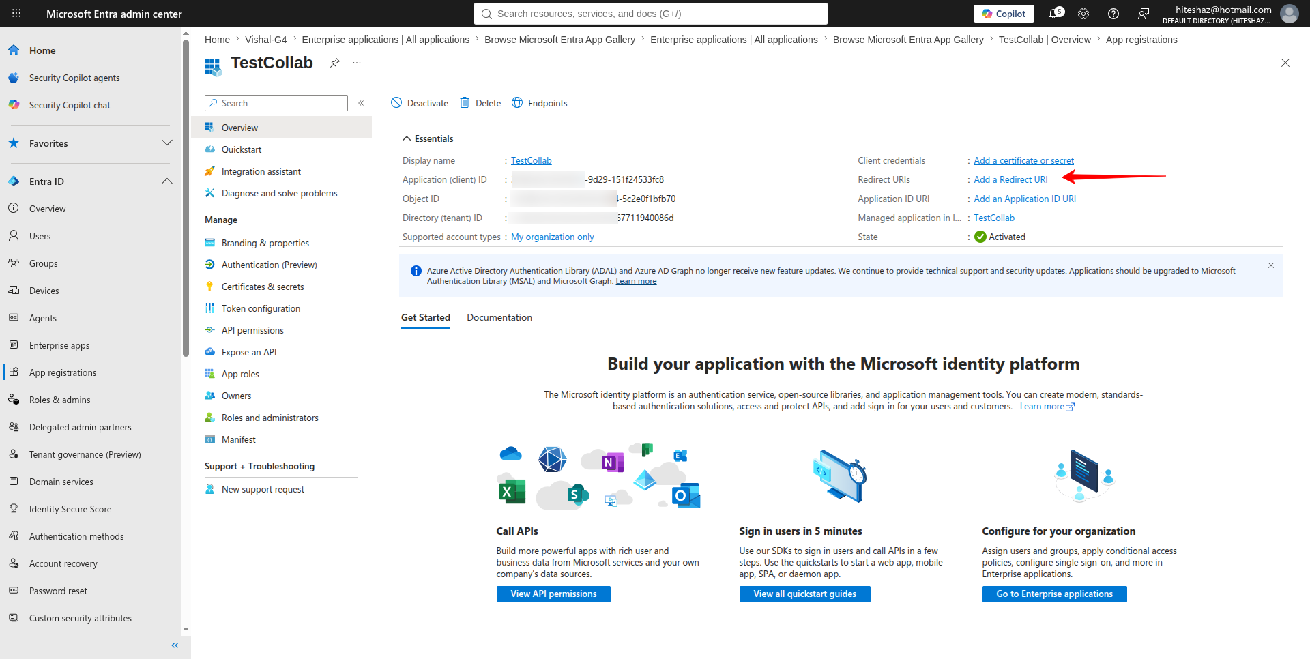Open the more options ellipsis next to TestCollab

tap(357, 63)
